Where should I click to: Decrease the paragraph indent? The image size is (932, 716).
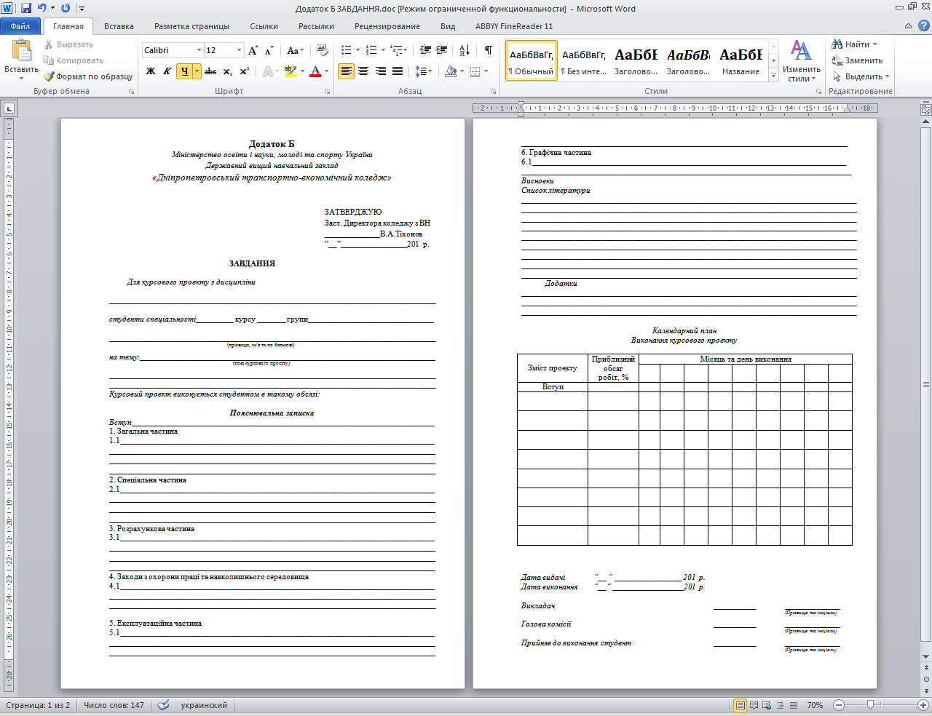[x=424, y=50]
